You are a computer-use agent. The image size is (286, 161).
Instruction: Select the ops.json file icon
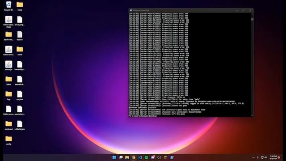[x=20, y=96]
